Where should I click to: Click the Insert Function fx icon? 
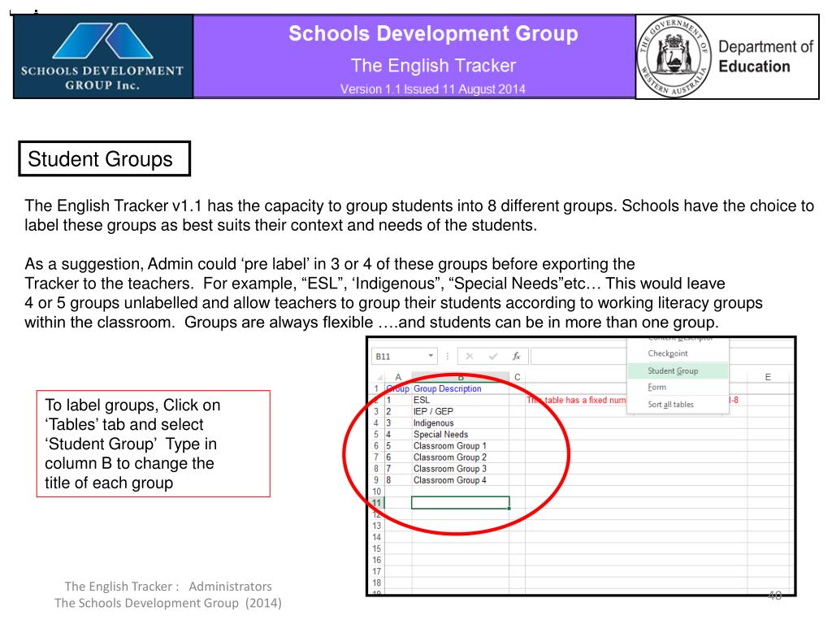coord(516,356)
